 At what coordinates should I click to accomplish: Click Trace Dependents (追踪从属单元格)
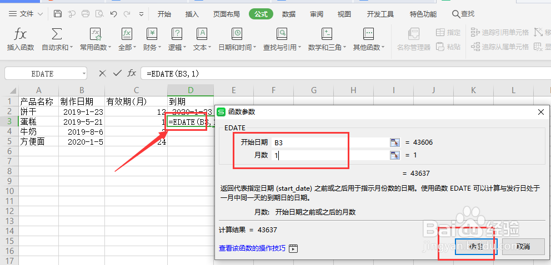pos(500,47)
